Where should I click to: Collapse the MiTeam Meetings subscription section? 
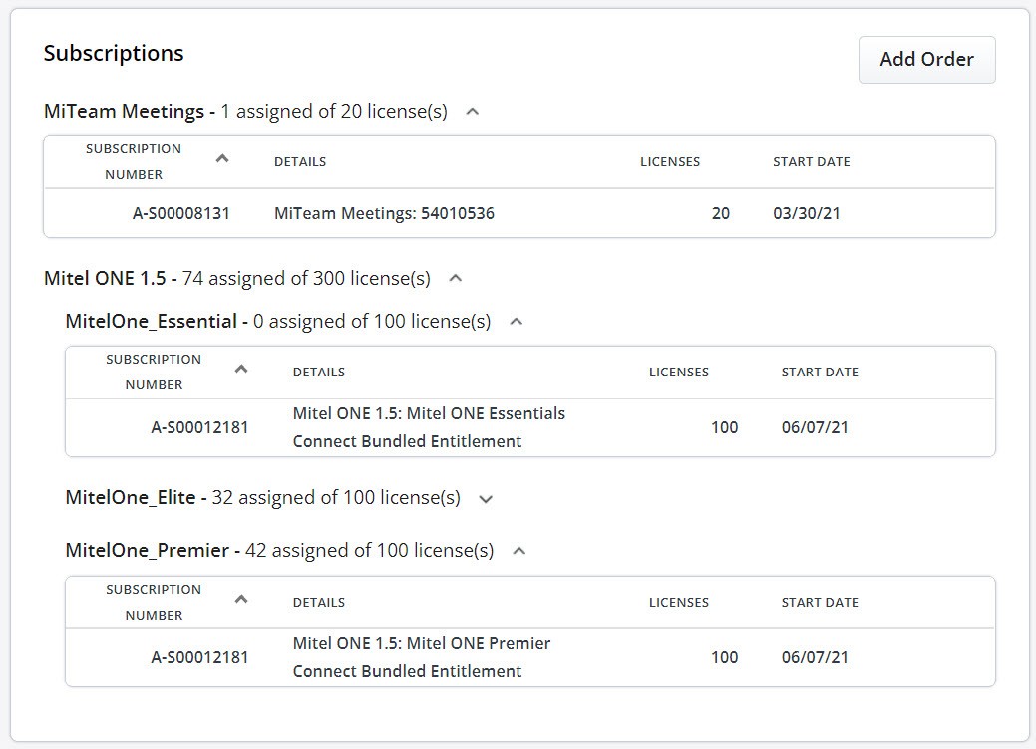click(x=472, y=111)
